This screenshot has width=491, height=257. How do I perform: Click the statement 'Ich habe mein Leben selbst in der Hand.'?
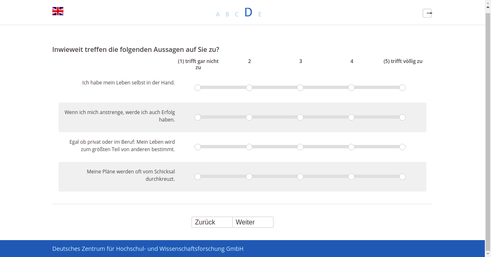[129, 83]
